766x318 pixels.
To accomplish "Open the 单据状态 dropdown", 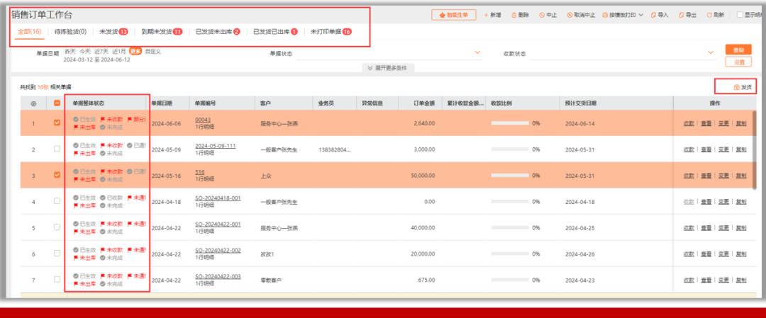I will pos(477,53).
